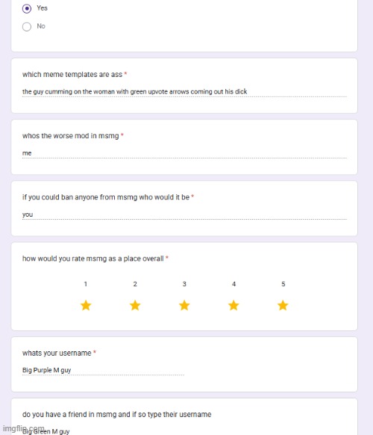Screen dimensions: 373x435
Task: Select the No radio option
Action: (x=27, y=27)
